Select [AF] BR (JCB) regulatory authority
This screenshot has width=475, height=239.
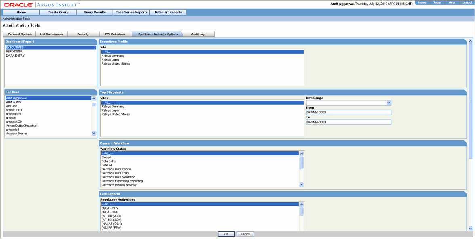(x=200, y=216)
